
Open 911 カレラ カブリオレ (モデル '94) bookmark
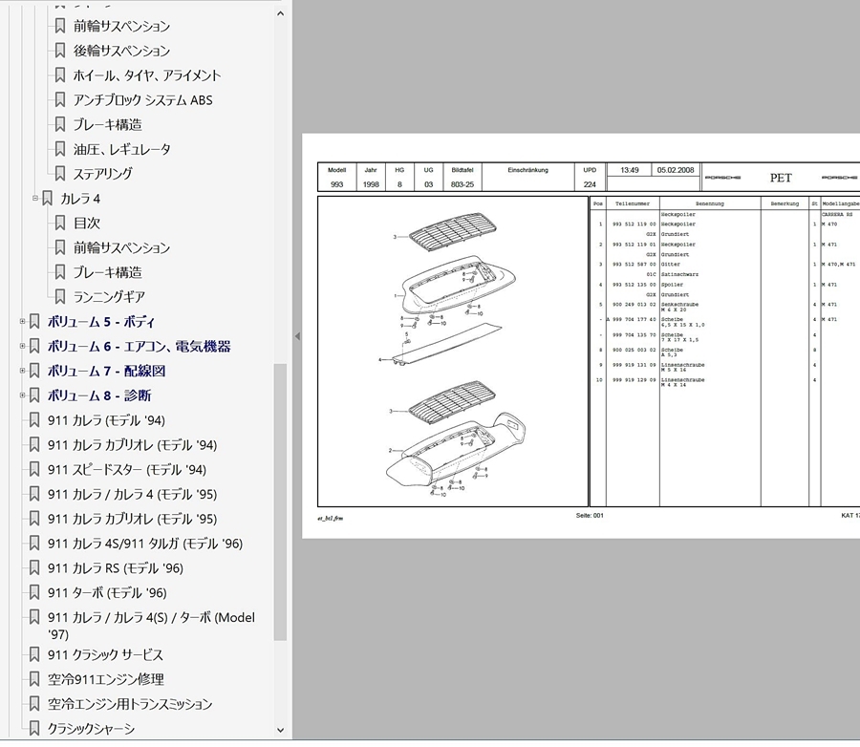(132, 445)
